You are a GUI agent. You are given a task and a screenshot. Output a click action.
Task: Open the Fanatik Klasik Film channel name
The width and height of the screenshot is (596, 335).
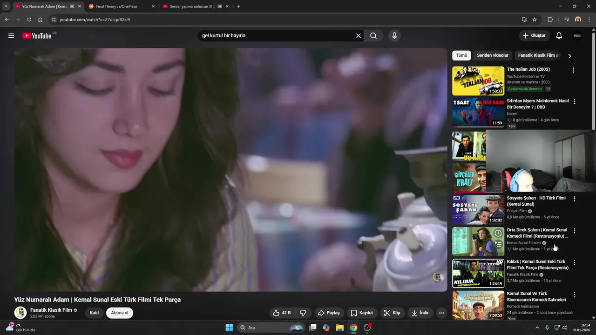(51, 310)
